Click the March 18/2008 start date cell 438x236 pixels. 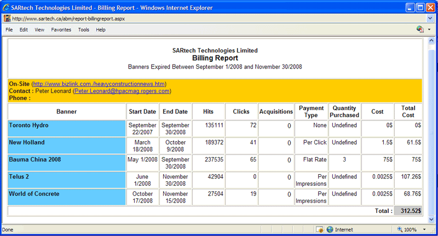click(x=142, y=146)
